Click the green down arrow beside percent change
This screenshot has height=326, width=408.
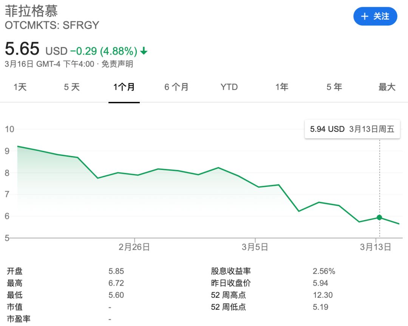point(144,51)
